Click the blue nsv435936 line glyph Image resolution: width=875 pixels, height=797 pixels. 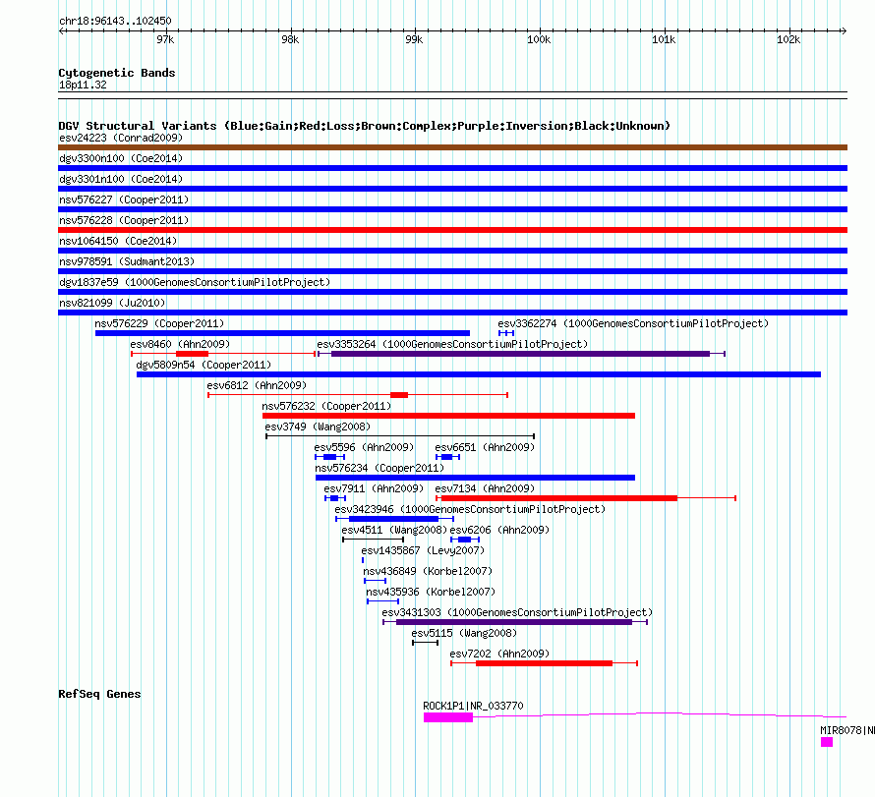click(382, 601)
